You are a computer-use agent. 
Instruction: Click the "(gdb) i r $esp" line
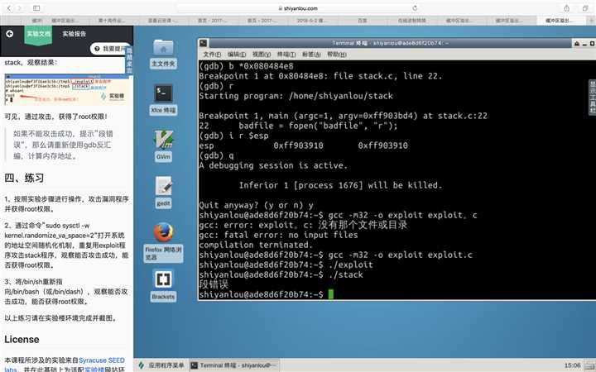pos(233,136)
